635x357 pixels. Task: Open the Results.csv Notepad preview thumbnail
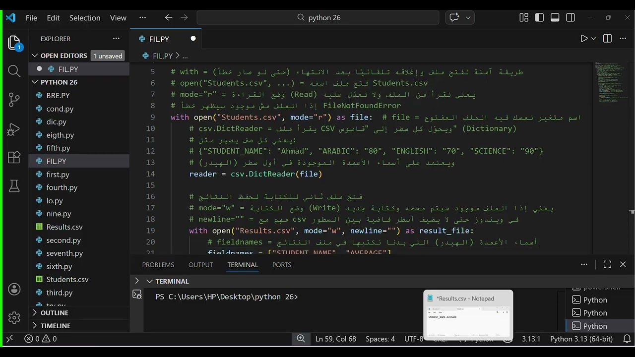click(468, 314)
